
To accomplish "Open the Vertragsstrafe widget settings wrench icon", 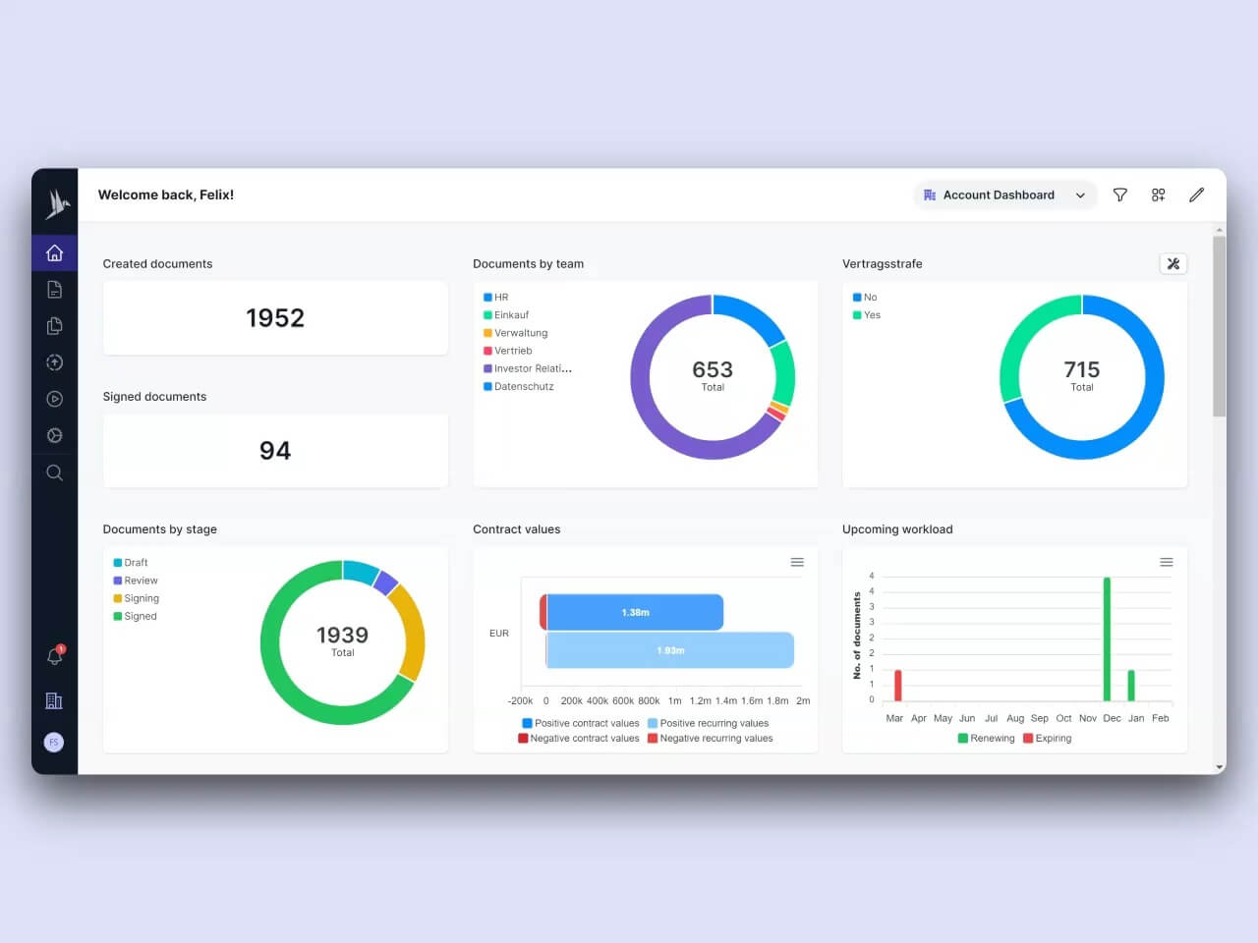I will 1173,263.
